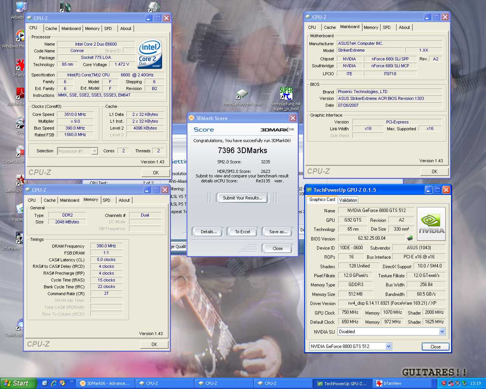
Task: Open the NVIDIA SLI dropdown
Action: coord(442,332)
